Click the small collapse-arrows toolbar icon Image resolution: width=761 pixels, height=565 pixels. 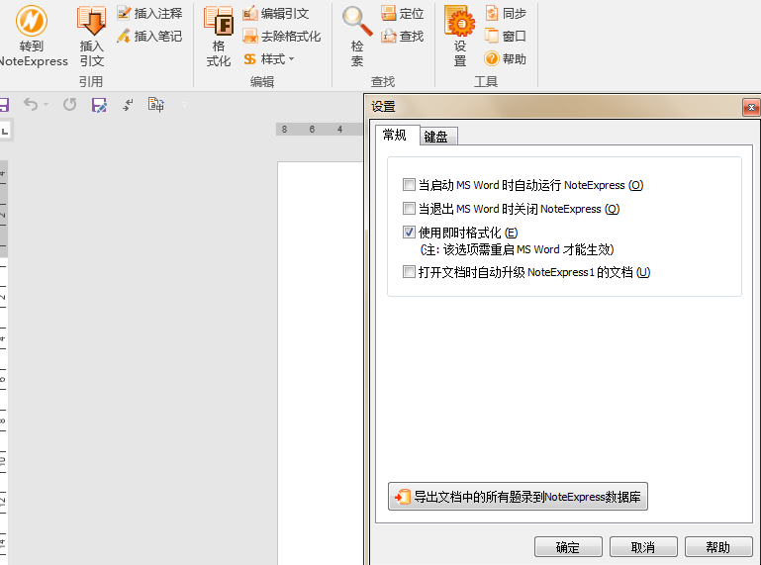pos(128,104)
